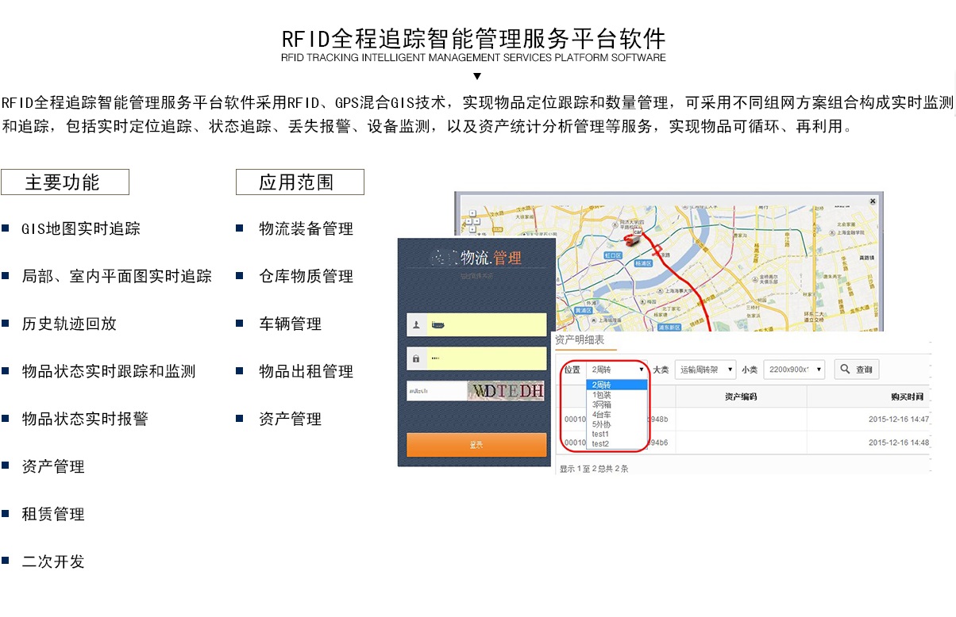Choose test1 option in location list
Image resolution: width=956 pixels, height=617 pixels.
[x=600, y=434]
